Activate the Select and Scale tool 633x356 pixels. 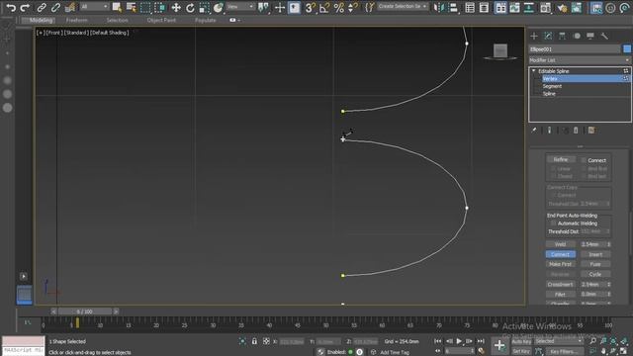[205, 7]
